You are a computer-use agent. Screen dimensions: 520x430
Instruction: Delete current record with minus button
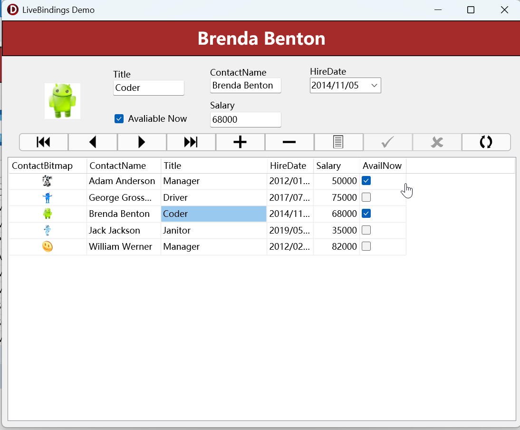289,142
